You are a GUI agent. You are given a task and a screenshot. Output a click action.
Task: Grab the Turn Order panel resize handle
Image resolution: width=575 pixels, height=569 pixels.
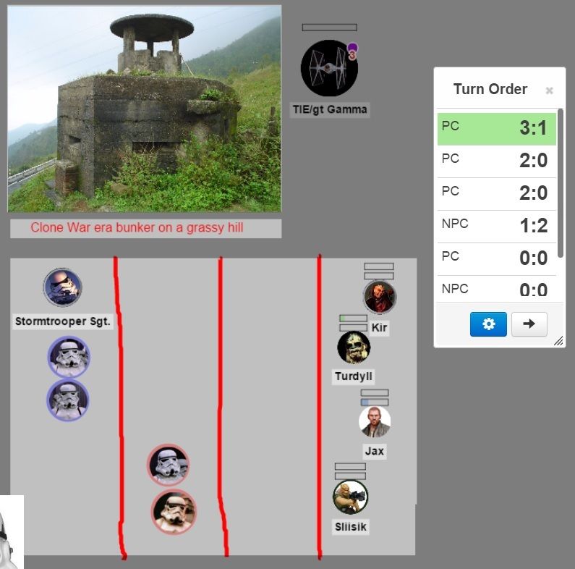(558, 341)
